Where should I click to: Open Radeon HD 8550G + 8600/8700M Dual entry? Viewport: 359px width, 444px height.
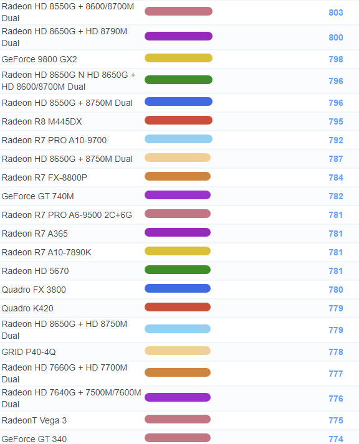[68, 12]
